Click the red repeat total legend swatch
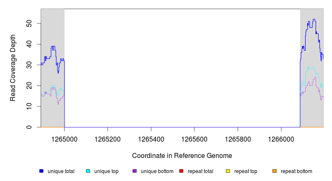Screen dimensions: 332x181 [x=181, y=171]
